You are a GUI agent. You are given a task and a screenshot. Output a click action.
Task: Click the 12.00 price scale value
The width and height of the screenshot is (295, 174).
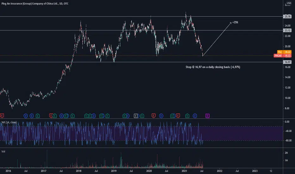click(287, 88)
